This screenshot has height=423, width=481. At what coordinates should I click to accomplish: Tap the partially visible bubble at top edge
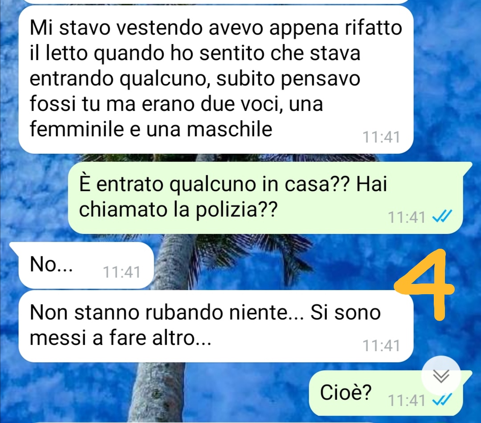tap(216, 1)
